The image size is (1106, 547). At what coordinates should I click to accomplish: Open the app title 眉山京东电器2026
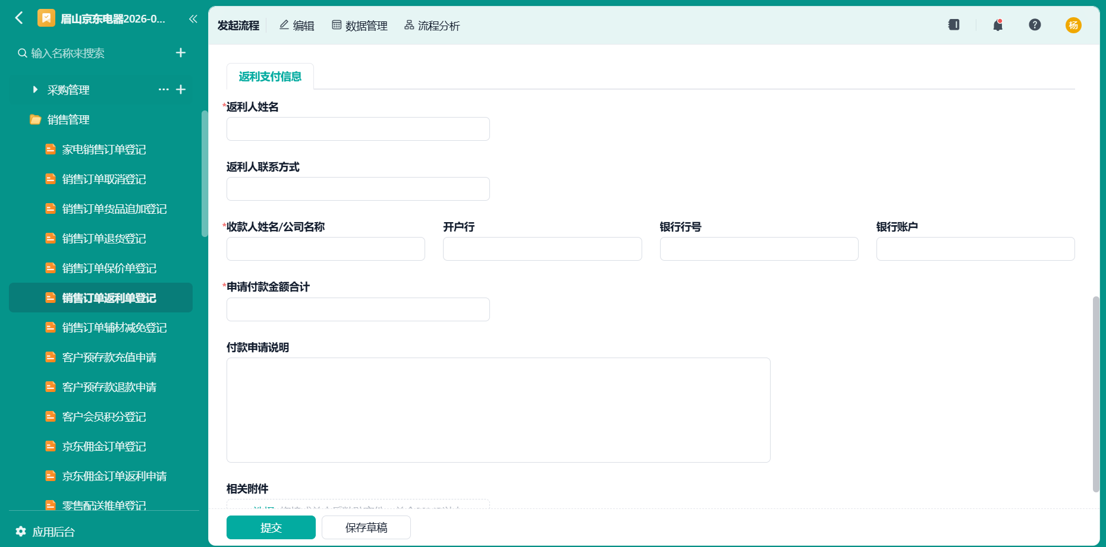[x=113, y=18]
